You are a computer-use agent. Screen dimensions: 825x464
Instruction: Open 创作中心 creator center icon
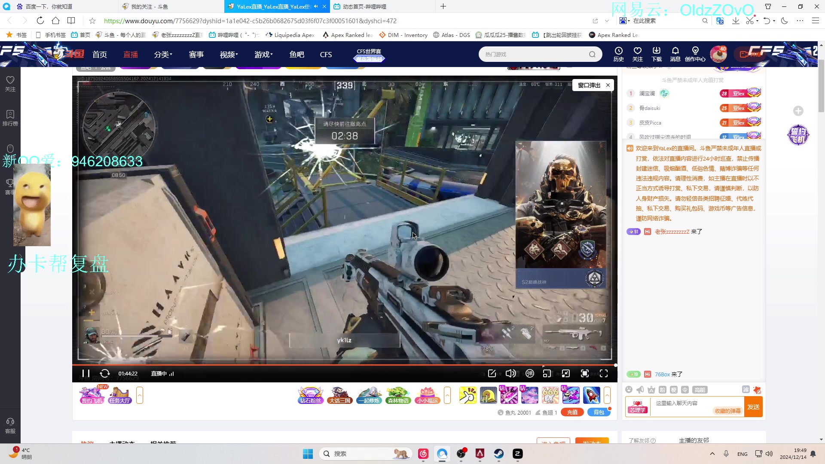point(695,54)
